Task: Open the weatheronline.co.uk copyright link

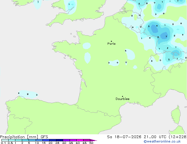Action: point(162,141)
